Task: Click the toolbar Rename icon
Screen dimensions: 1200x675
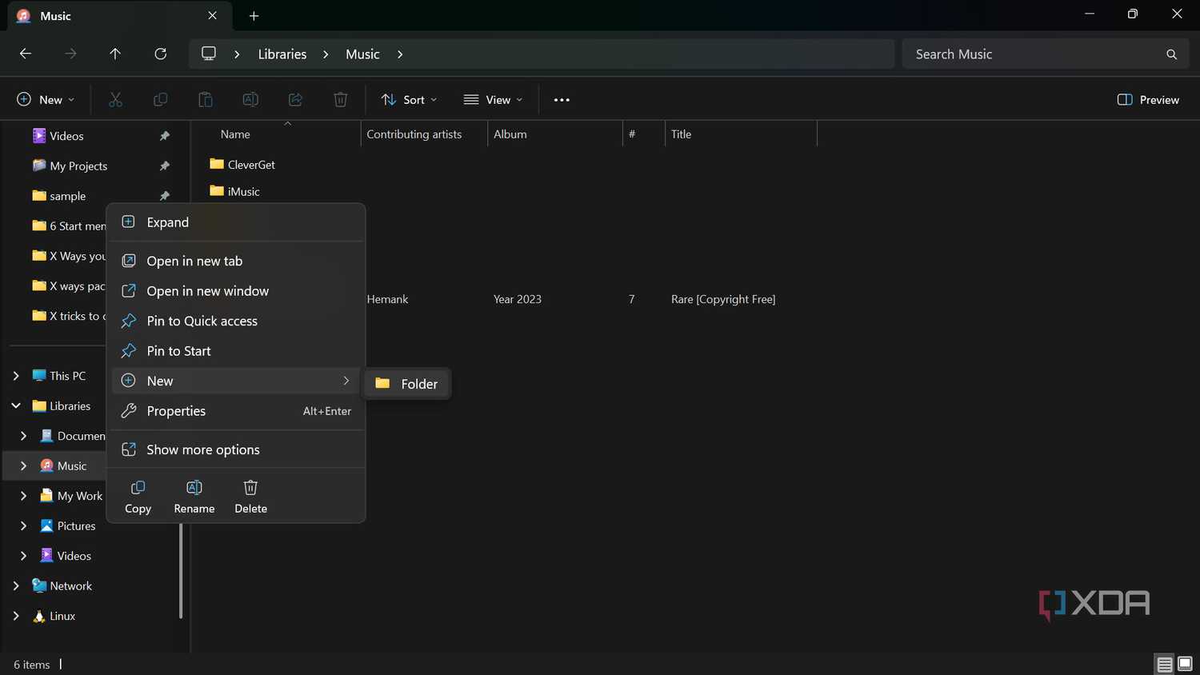Action: 250,99
